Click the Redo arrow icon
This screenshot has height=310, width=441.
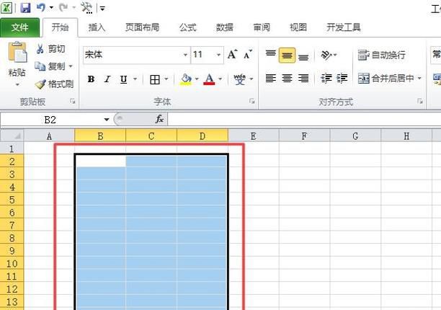(63, 7)
